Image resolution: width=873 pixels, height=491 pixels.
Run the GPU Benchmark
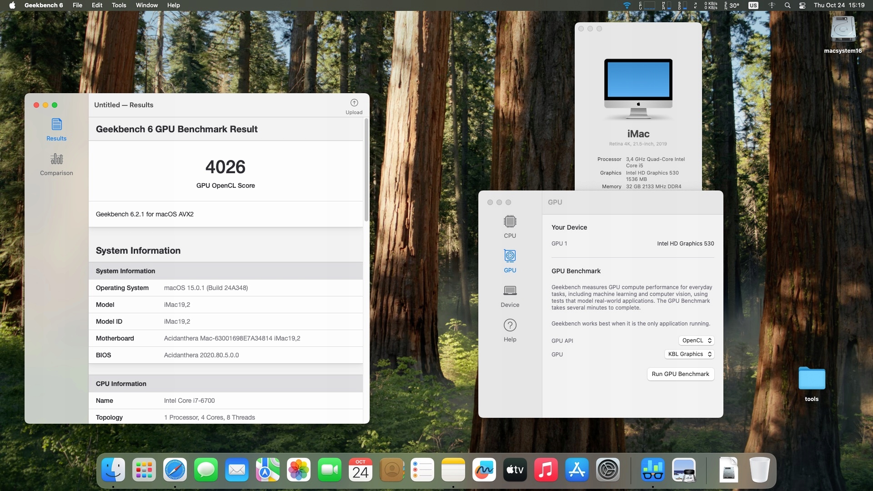680,374
